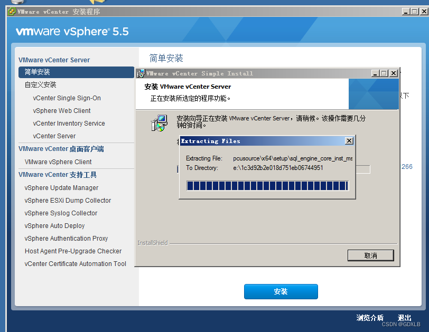Screen dimensions: 429x332
Task: Click the 取消 cancel button
Action: pos(371,255)
